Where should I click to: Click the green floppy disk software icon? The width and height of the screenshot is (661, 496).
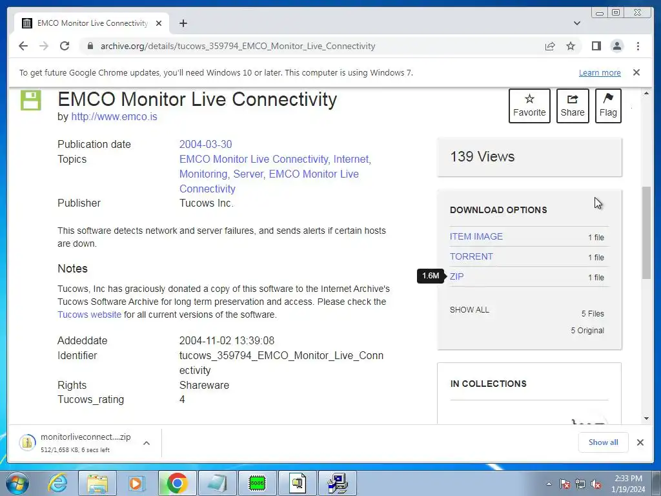coord(31,100)
